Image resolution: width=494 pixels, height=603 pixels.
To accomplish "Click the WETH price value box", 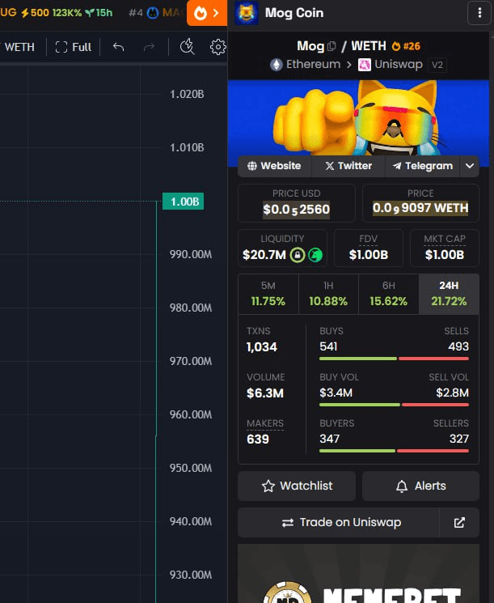I will (x=420, y=203).
